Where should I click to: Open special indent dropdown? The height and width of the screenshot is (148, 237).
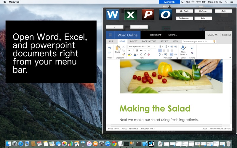coord(166,54)
